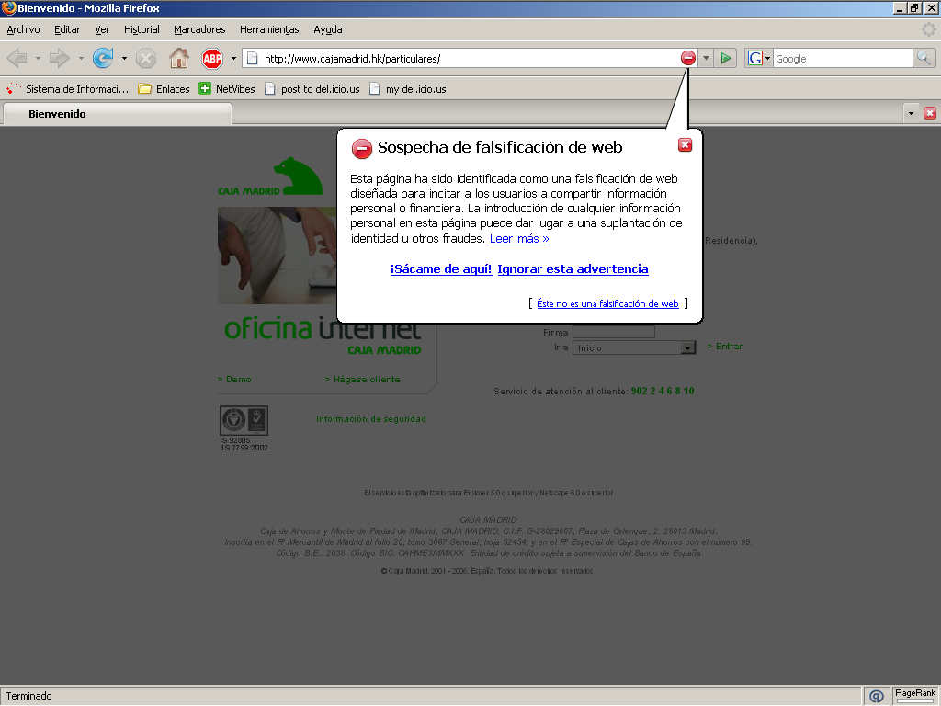Open the Google search engine dropdown
This screenshot has width=941, height=706.
coord(758,59)
